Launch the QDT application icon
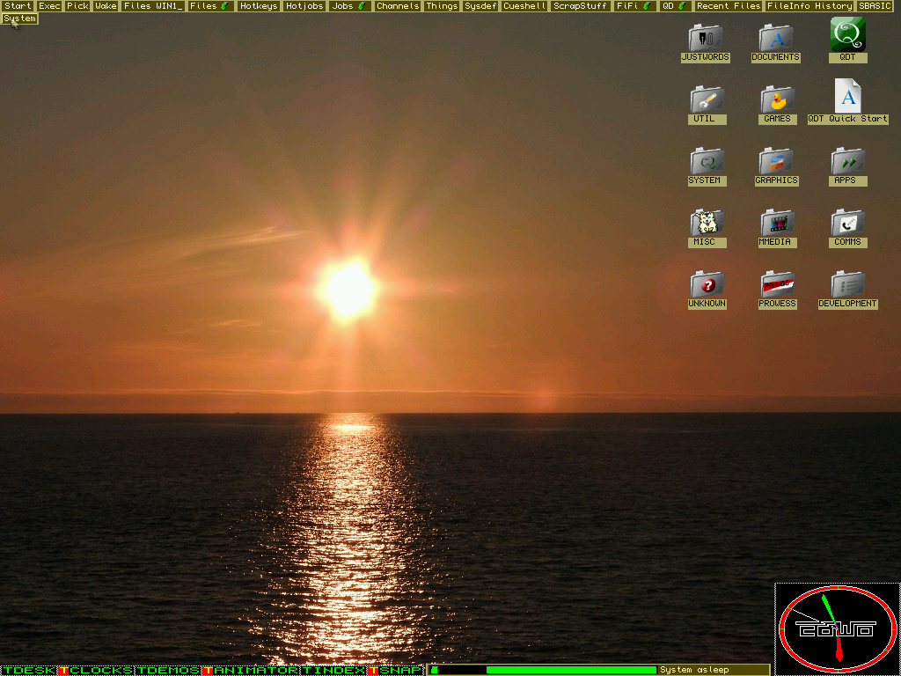This screenshot has width=901, height=676. pyautogui.click(x=847, y=36)
